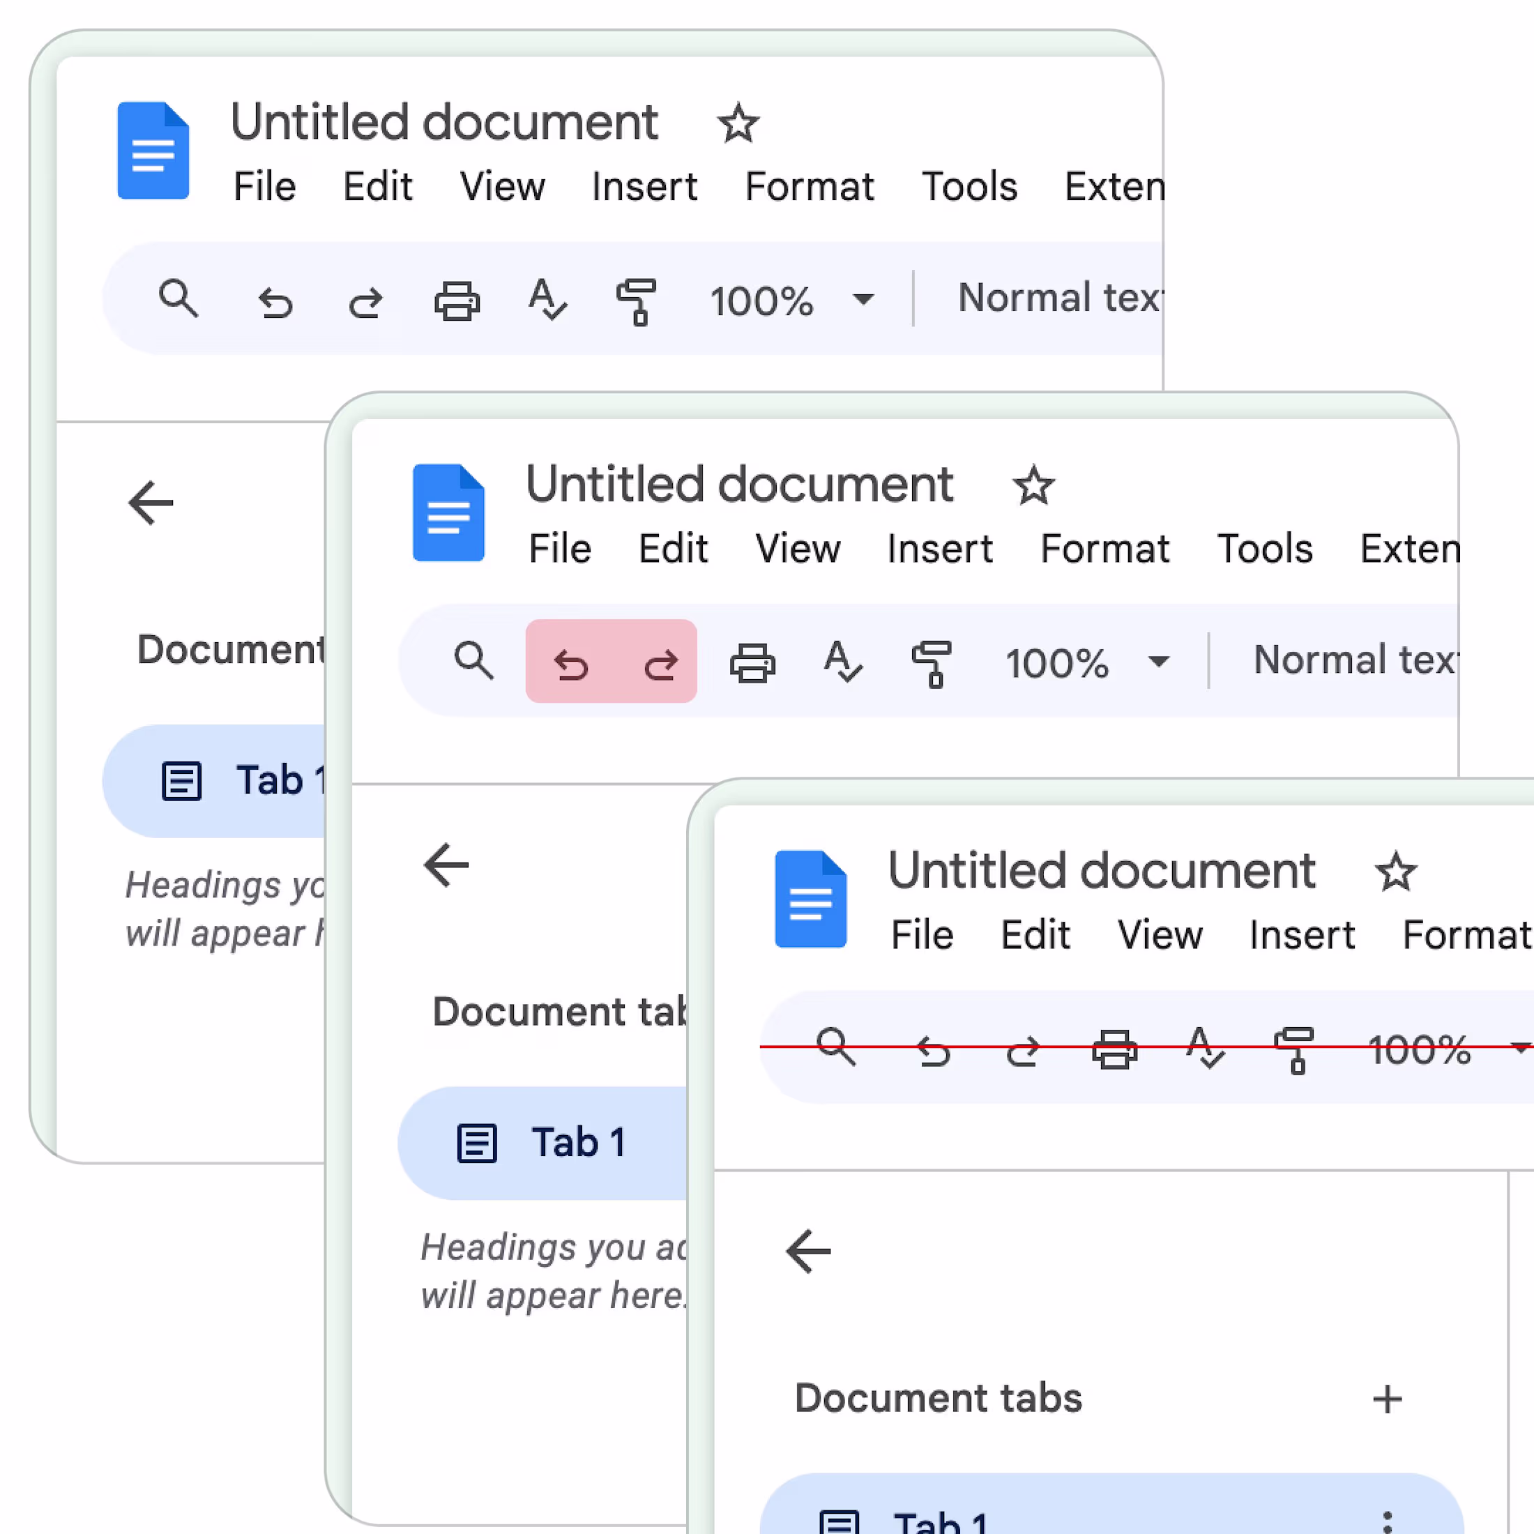
Task: Click Redo in the back window toolbar
Action: [366, 303]
